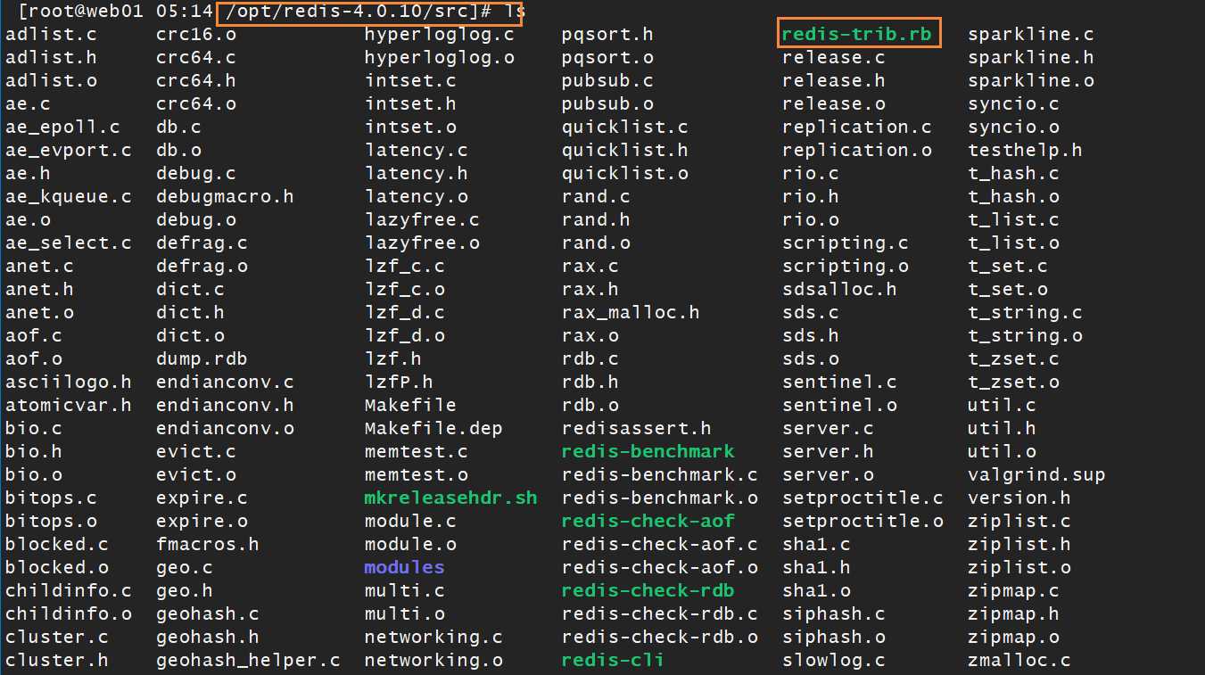Select server.h file name
Viewport: 1205px width, 675px height.
coord(828,451)
